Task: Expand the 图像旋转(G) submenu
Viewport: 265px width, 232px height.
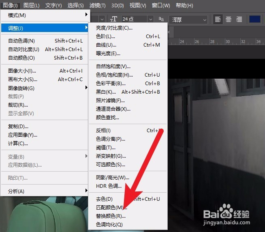Action: click(x=45, y=88)
